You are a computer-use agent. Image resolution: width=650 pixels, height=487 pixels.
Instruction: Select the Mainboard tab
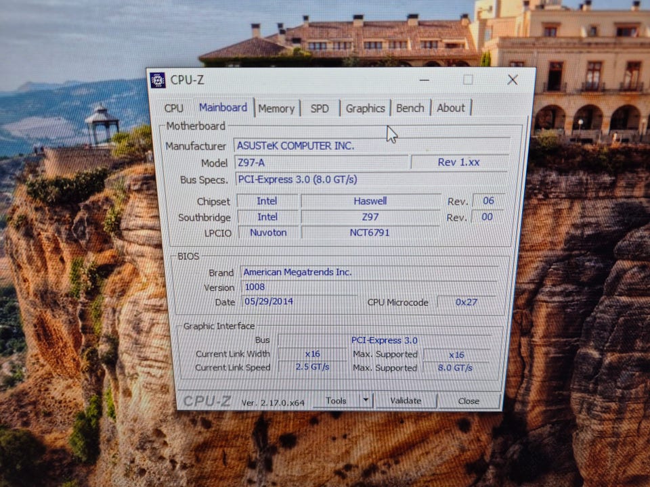click(x=223, y=108)
